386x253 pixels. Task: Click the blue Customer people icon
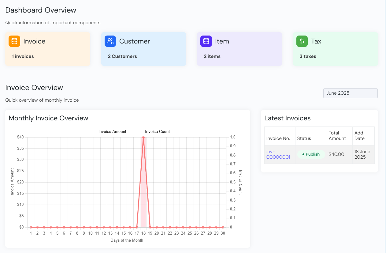(x=110, y=41)
